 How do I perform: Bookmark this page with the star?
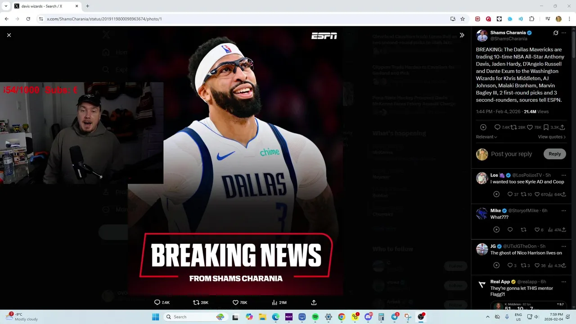(463, 19)
